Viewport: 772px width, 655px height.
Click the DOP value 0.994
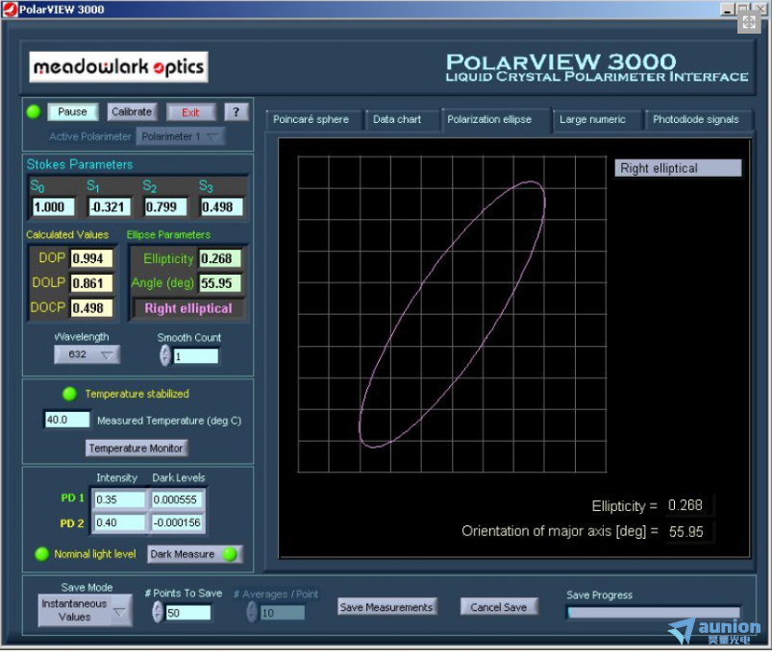92,259
